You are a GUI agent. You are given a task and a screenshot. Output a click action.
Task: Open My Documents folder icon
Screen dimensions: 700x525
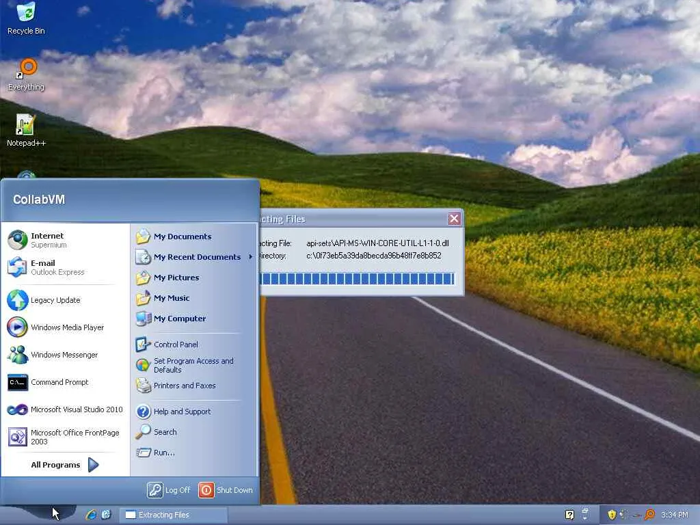coord(144,237)
